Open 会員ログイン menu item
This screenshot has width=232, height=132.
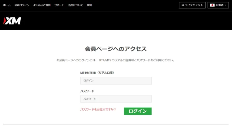(22, 5)
